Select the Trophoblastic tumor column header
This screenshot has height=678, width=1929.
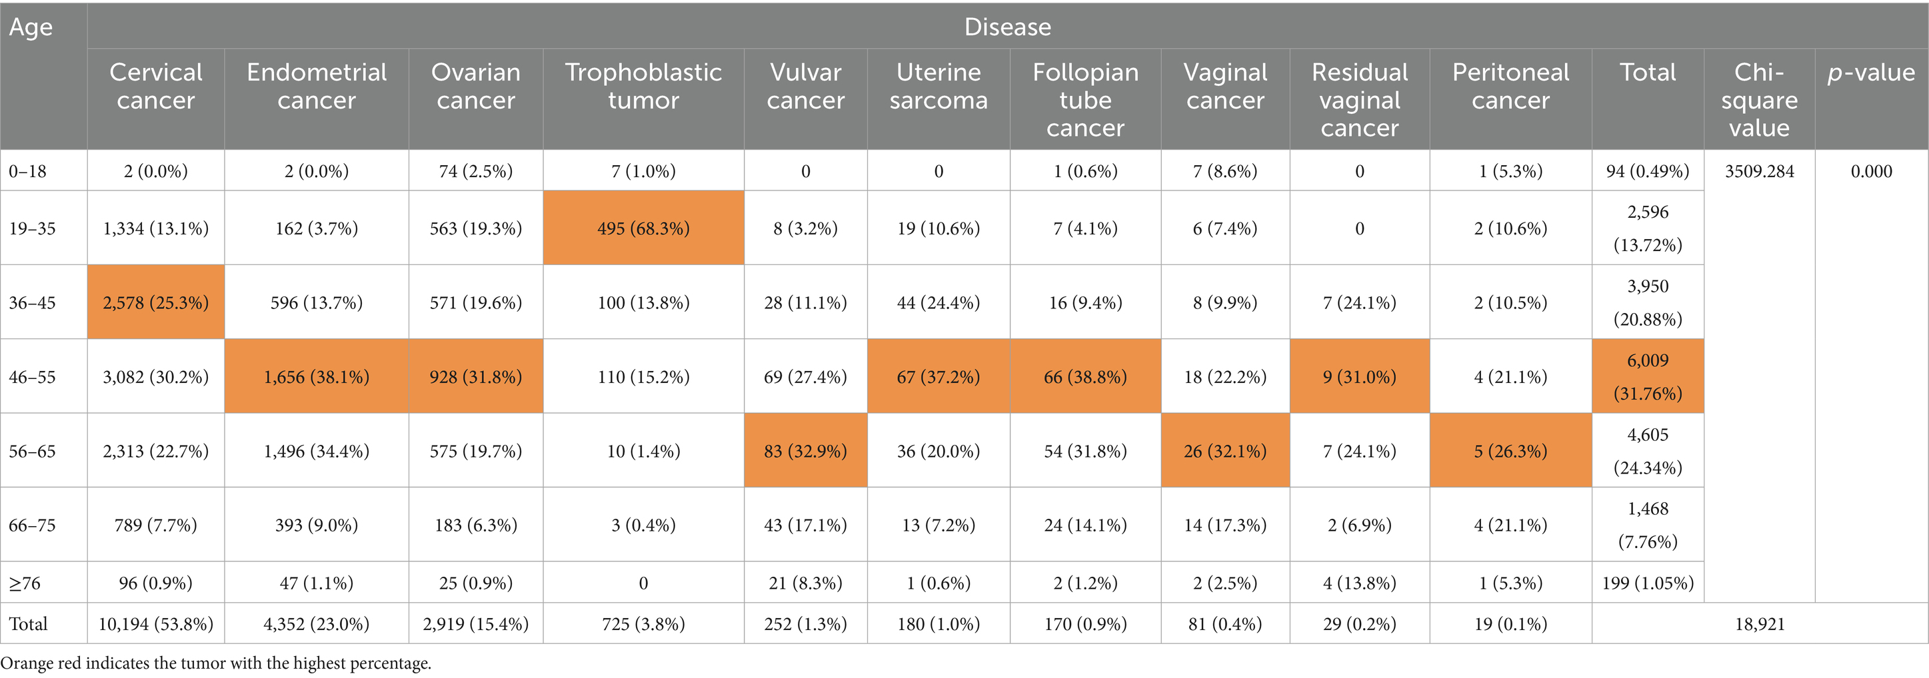pyautogui.click(x=643, y=86)
